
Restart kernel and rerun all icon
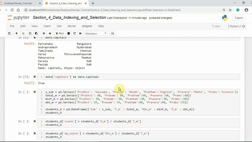80,33
